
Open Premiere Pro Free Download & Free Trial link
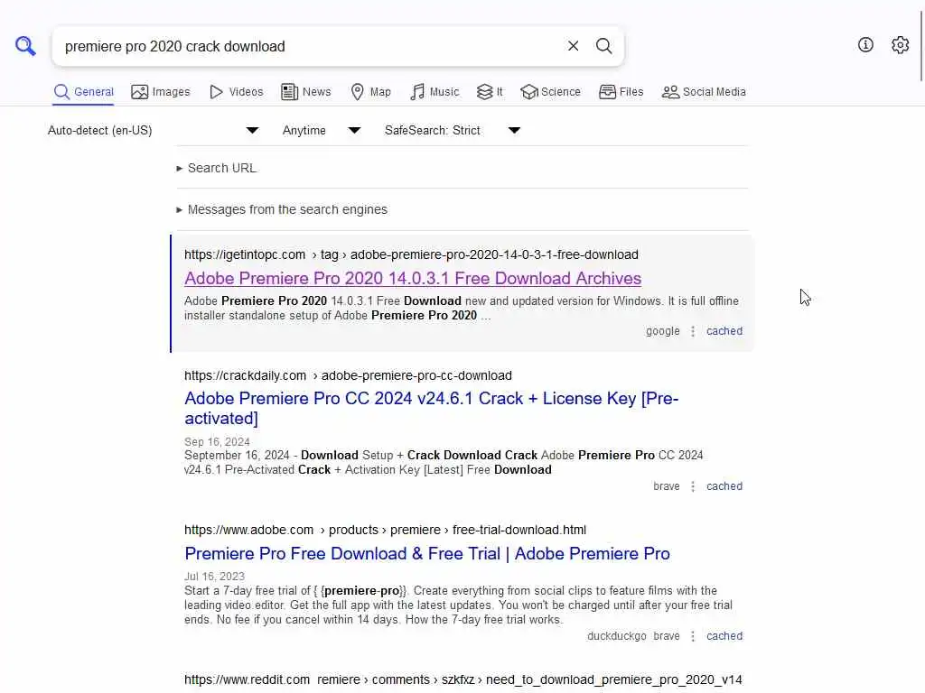[427, 554]
